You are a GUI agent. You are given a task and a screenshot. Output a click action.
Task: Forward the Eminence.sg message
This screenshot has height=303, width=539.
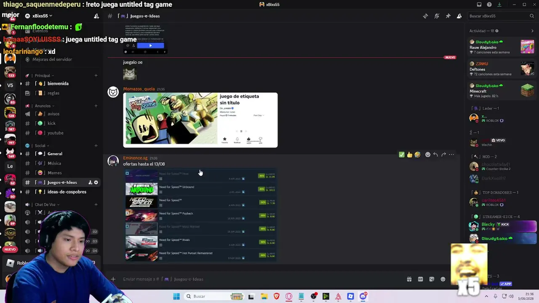pyautogui.click(x=443, y=155)
